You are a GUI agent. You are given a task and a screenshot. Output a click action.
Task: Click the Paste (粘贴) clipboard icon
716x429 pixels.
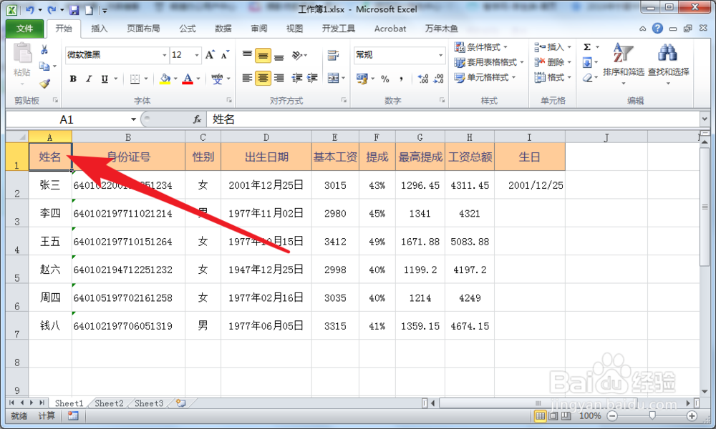pos(22,54)
